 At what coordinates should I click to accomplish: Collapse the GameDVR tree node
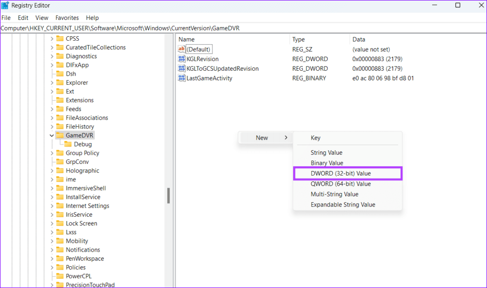pos(52,135)
